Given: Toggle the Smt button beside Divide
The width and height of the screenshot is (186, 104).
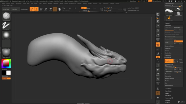Looking at the screenshot, I should tap(178, 41).
